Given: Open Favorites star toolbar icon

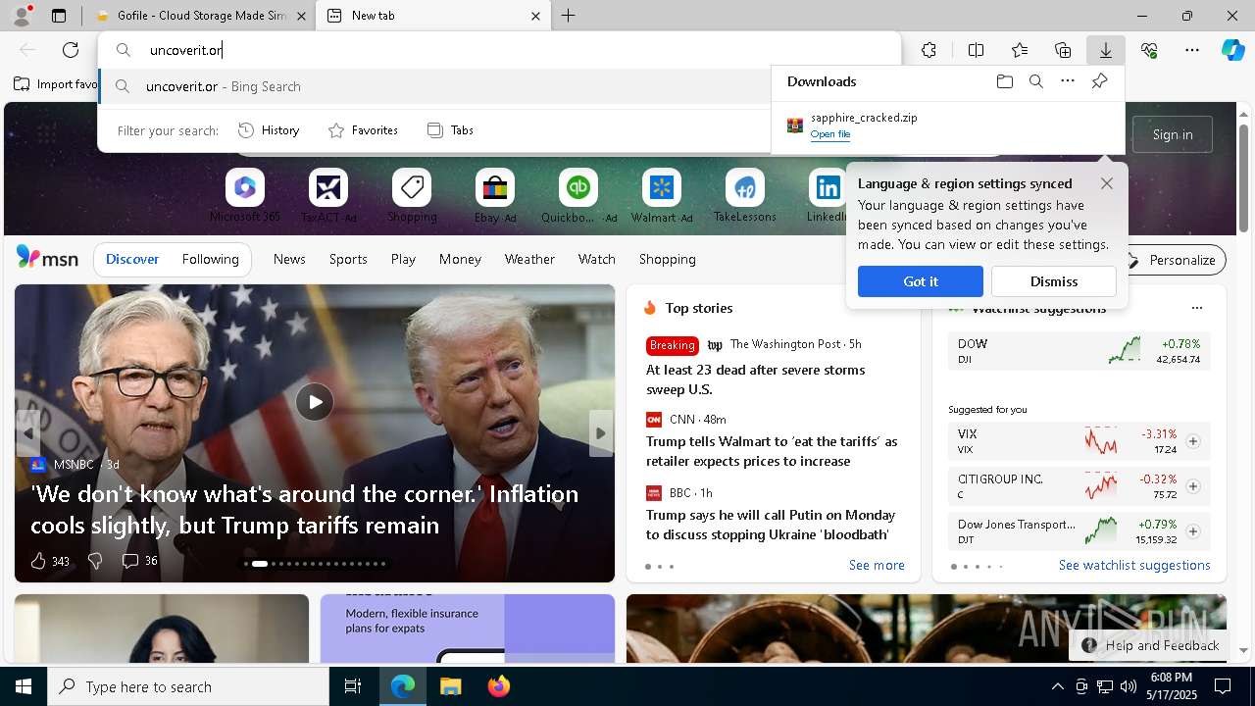Looking at the screenshot, I should 1020,50.
